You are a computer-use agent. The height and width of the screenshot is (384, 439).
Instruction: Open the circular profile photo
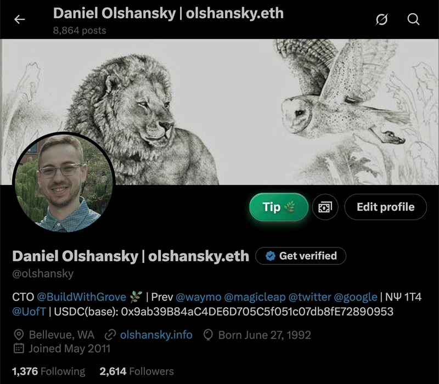[x=64, y=182]
